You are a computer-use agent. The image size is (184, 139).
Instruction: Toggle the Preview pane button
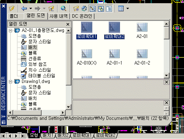101,9
